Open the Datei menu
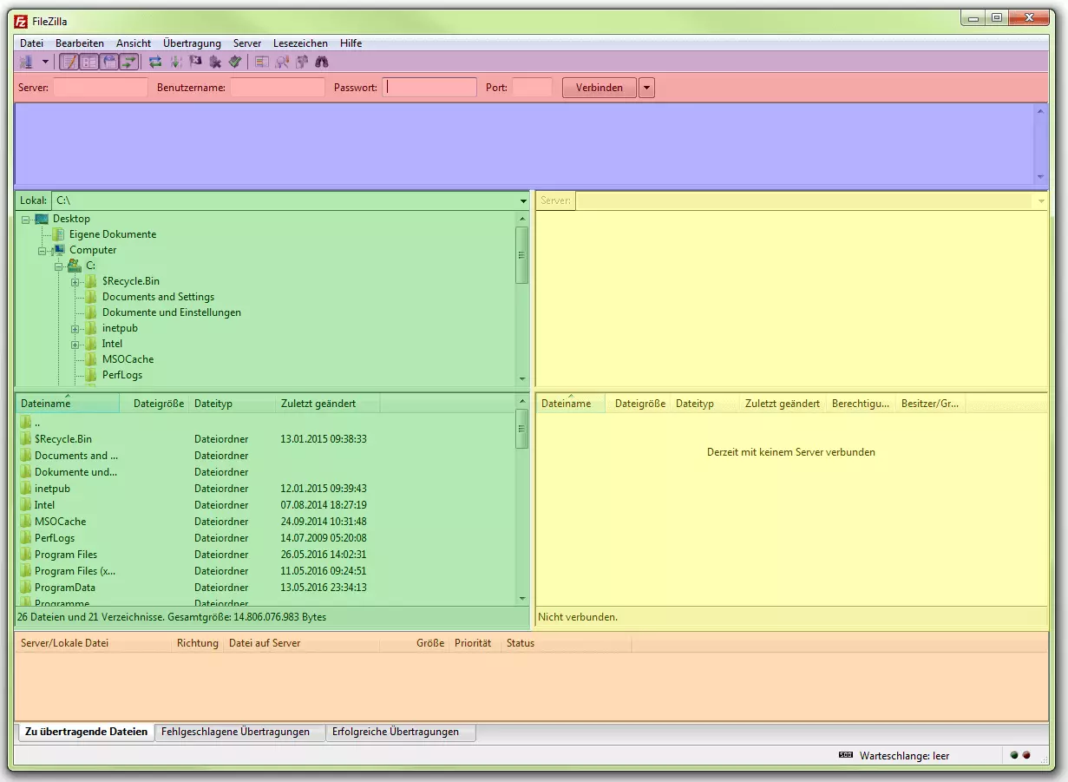Image resolution: width=1068 pixels, height=782 pixels. pos(31,43)
